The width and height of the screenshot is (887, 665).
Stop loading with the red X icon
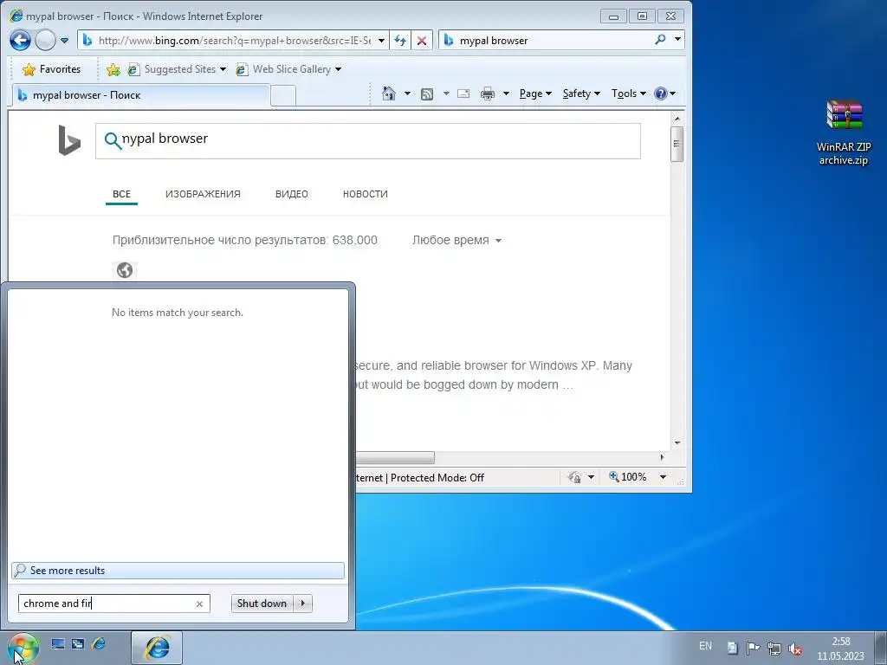(422, 40)
